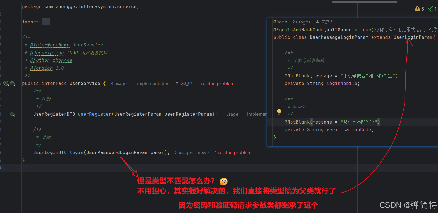This screenshot has width=438, height=213.
Task: Click the green crossed-circle gutter icon
Action: coord(6,83)
